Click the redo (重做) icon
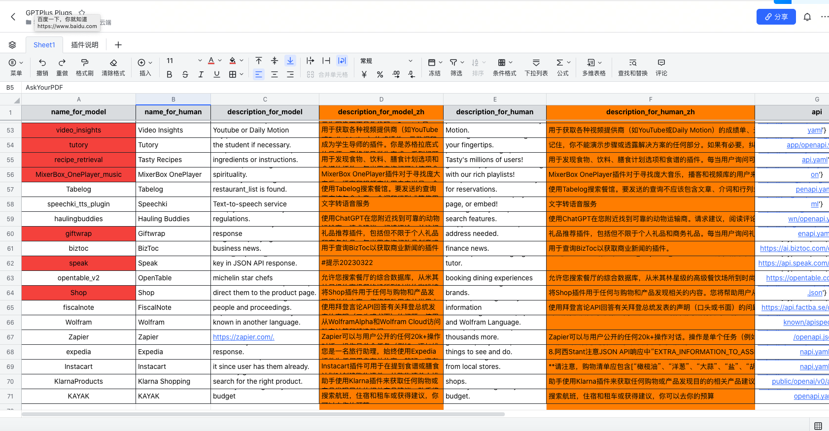The image size is (829, 431). pyautogui.click(x=62, y=63)
